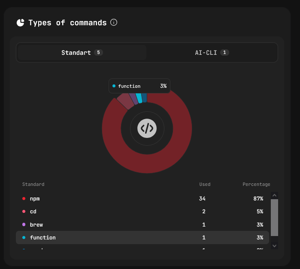The width and height of the screenshot is (300, 269).
Task: Select the highlighted function label in the list
Action: 43,237
